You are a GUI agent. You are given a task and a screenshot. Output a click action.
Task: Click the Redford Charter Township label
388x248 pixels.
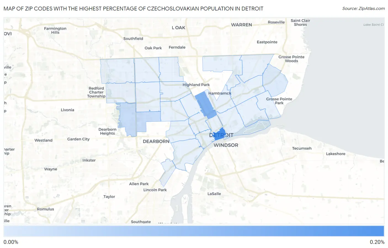point(96,92)
